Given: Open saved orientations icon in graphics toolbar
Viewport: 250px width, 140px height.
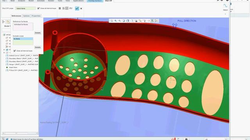Looking at the screenshot, I should pyautogui.click(x=132, y=21).
